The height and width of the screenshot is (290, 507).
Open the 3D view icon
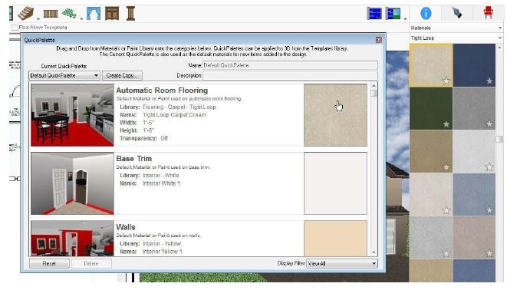coord(393,14)
